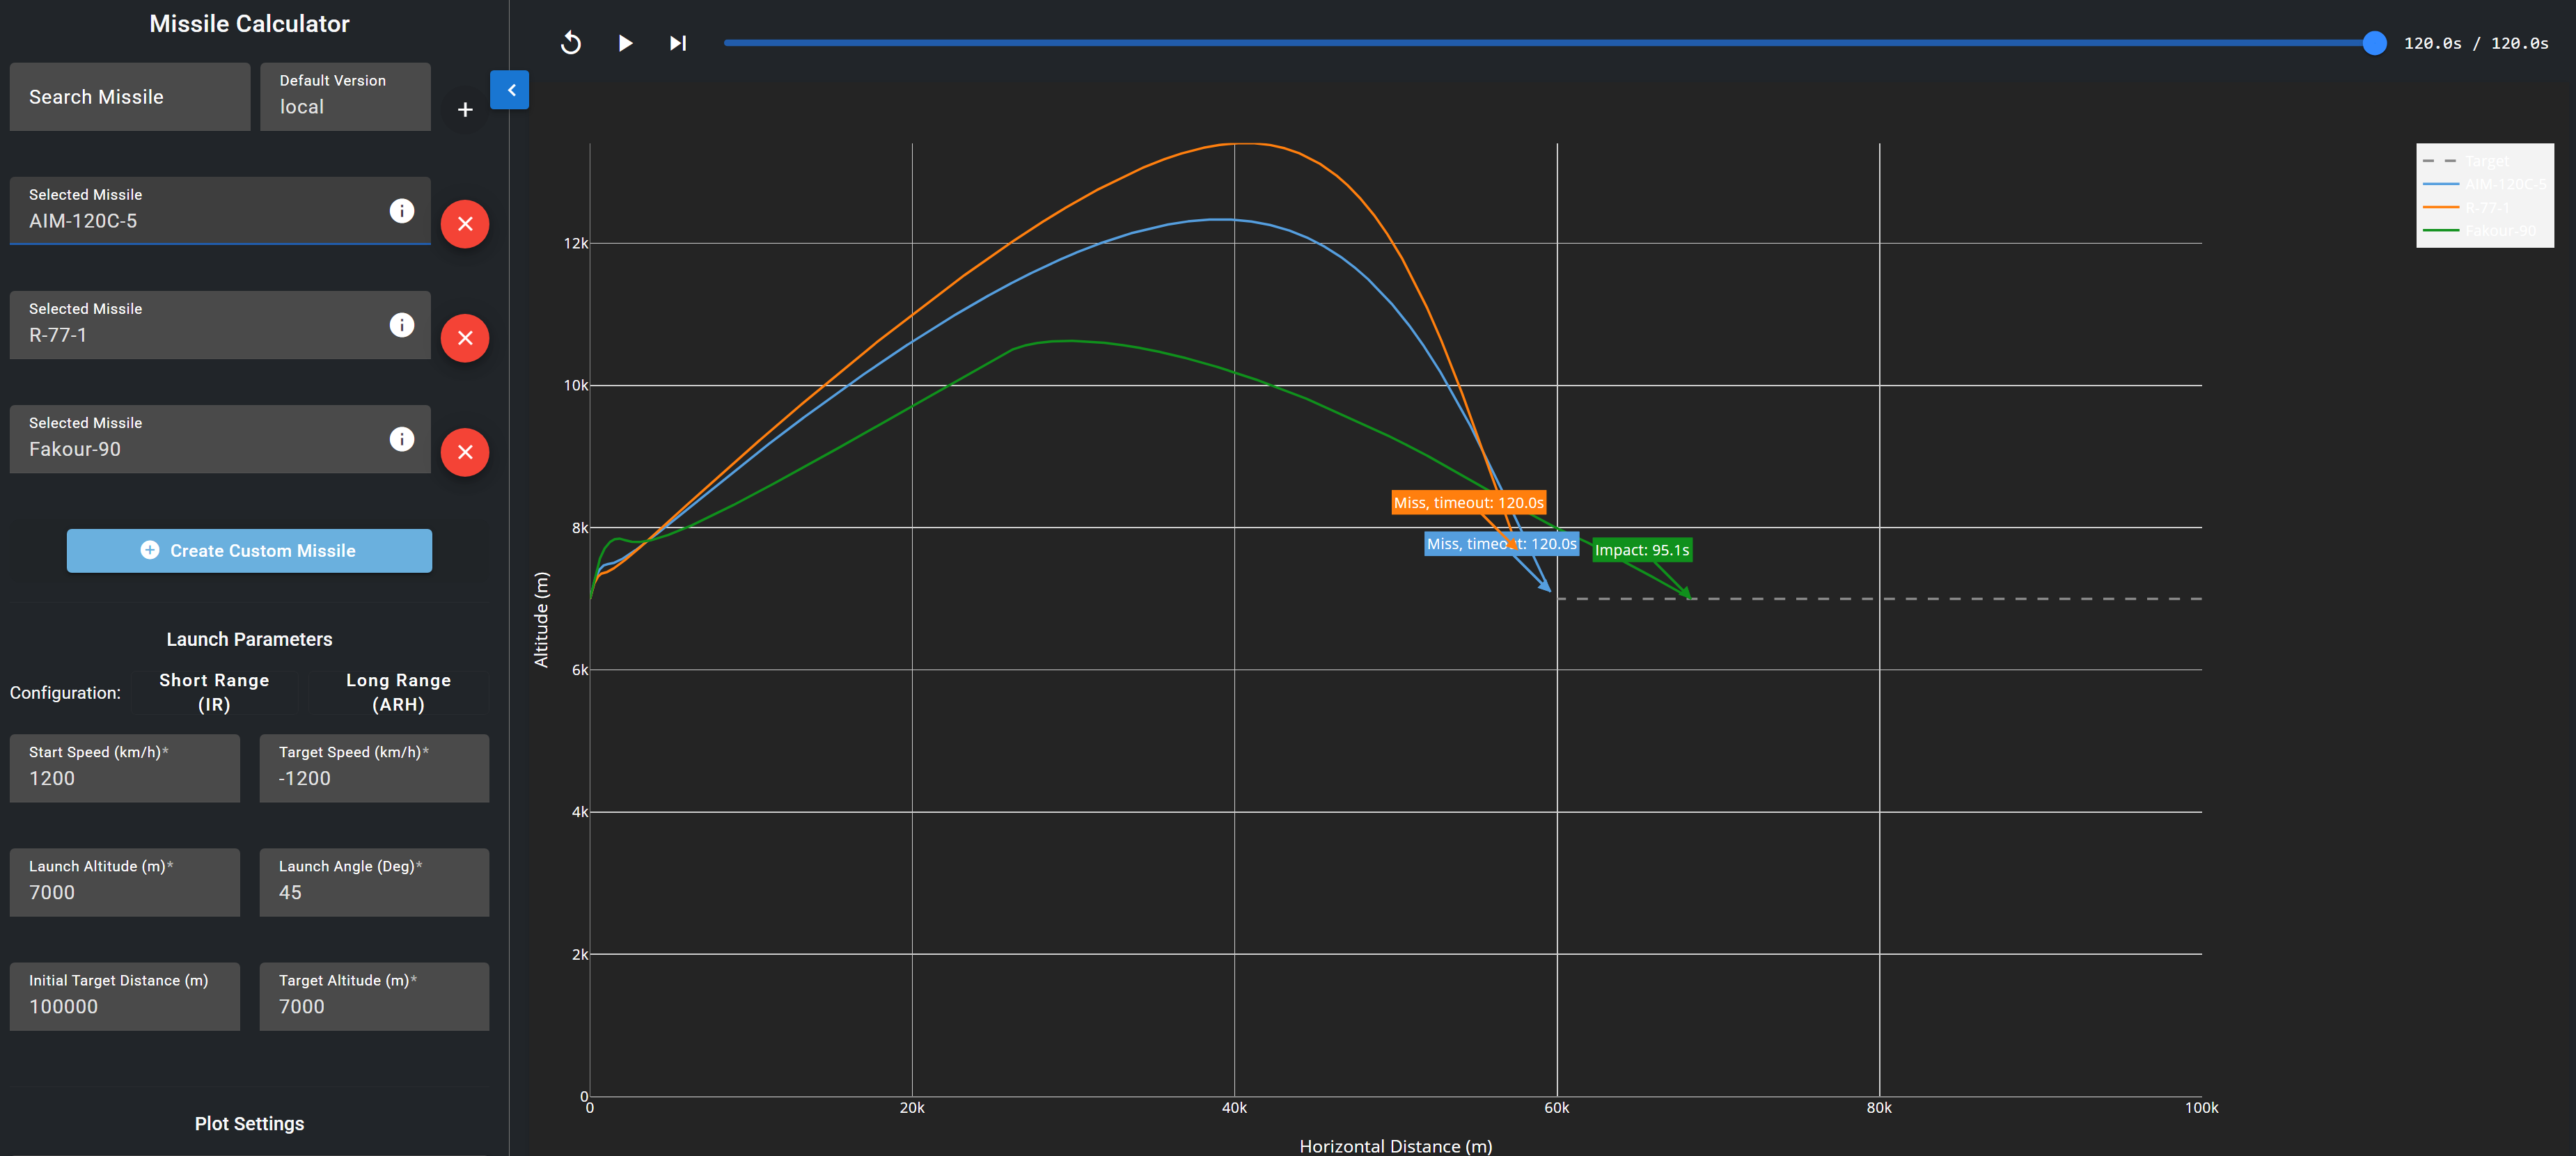Skip to end of simulation
The image size is (2576, 1156).
pyautogui.click(x=678, y=43)
